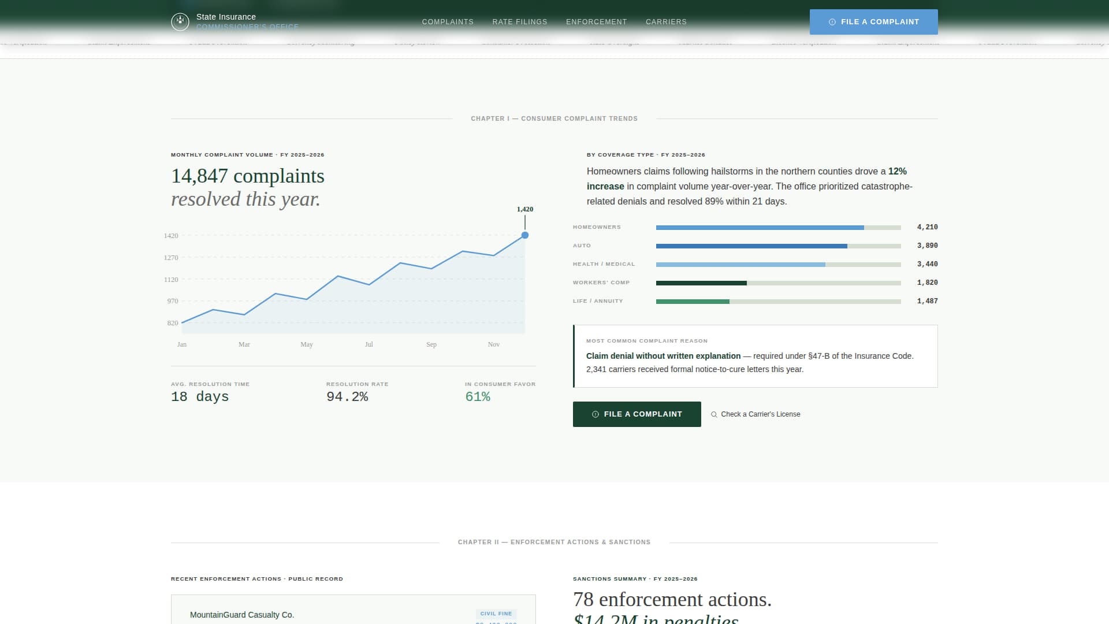Click the "resolved this year." subheading
The width and height of the screenshot is (1109, 624).
click(245, 199)
